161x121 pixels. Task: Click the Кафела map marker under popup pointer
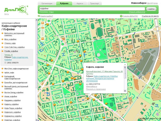tap(88, 99)
